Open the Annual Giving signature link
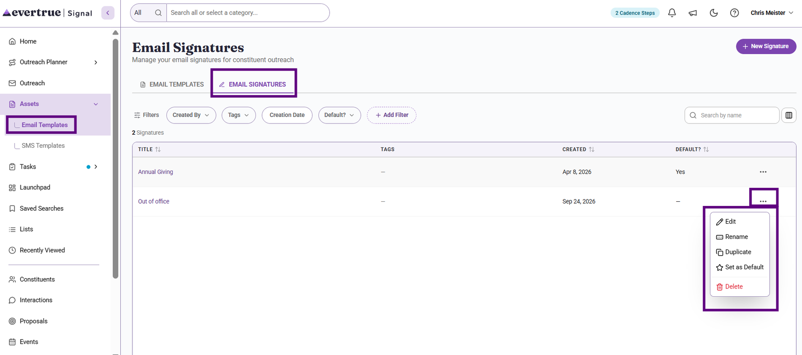 click(155, 172)
